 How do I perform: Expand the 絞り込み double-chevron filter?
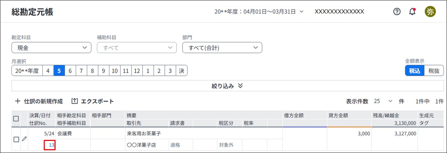pyautogui.click(x=240, y=86)
